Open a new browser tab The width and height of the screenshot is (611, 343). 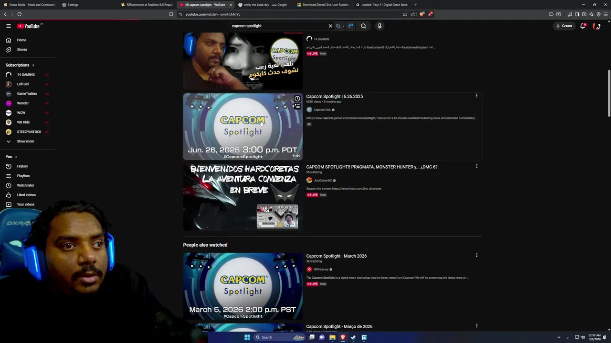click(x=415, y=5)
